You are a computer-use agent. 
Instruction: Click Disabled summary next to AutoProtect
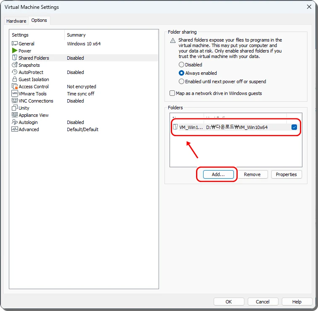pos(75,72)
